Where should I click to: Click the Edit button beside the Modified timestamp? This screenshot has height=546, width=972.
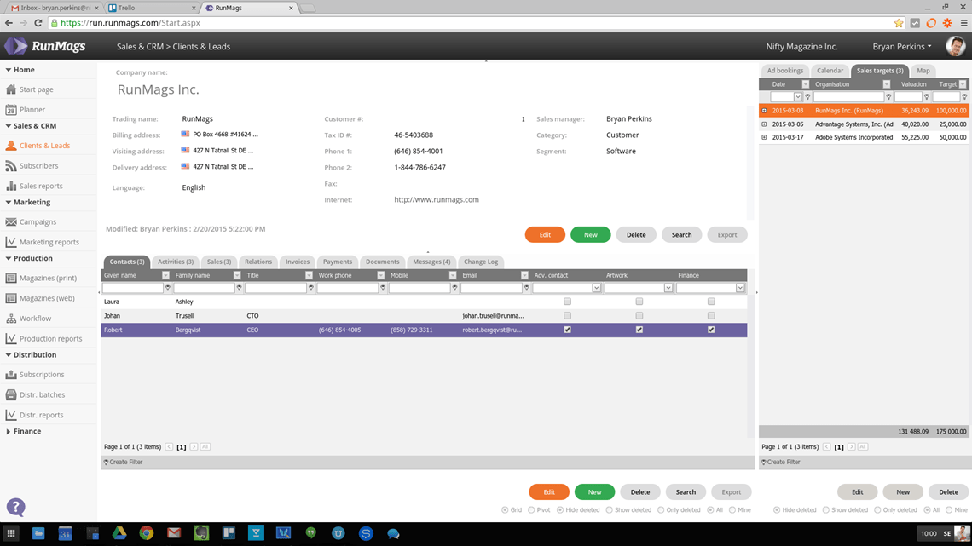pyautogui.click(x=545, y=234)
